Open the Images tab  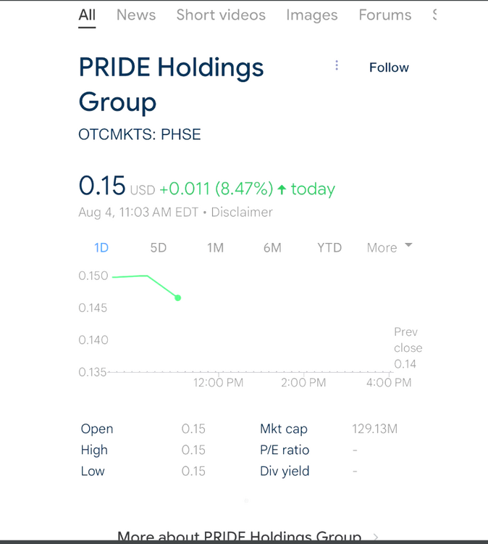(311, 15)
